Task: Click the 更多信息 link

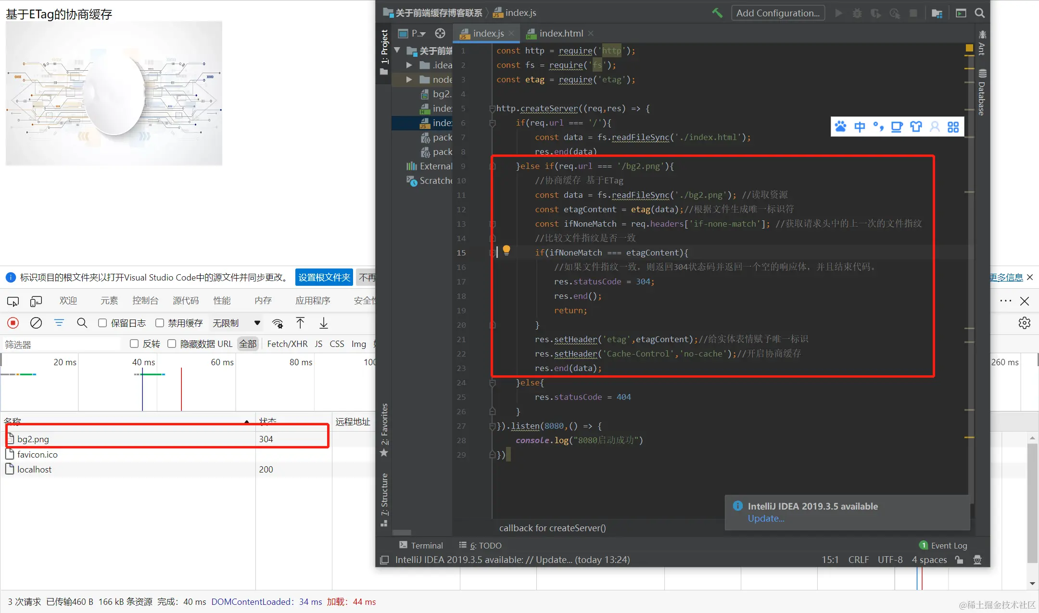Action: [x=1006, y=277]
